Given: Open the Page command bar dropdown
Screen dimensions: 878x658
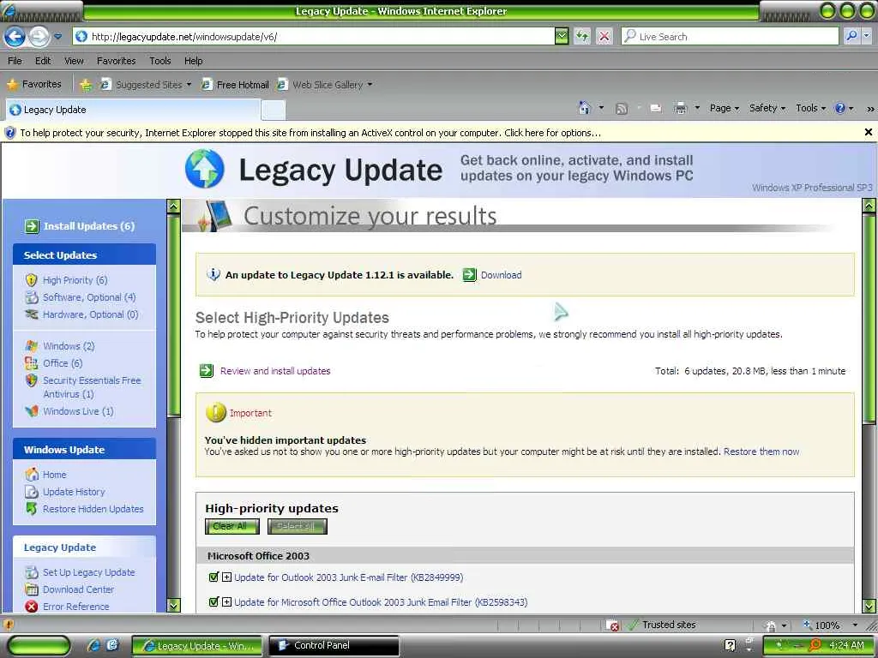Looking at the screenshot, I should click(x=724, y=108).
